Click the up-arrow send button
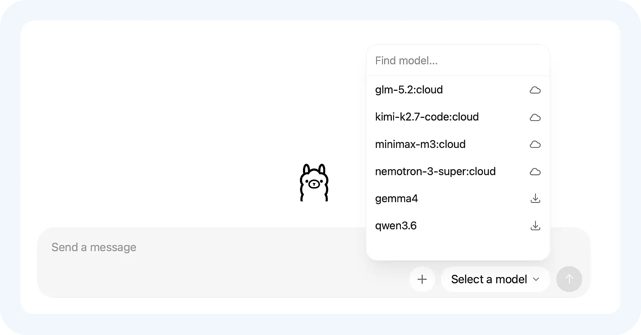 pyautogui.click(x=569, y=279)
